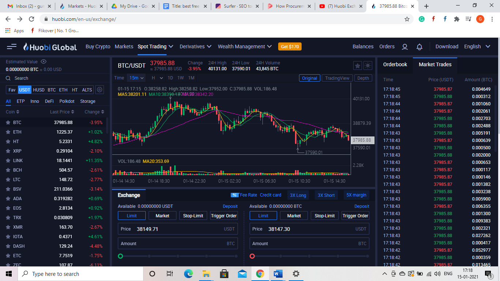
Task: Select the sell-side Trigger Order type
Action: tap(355, 216)
